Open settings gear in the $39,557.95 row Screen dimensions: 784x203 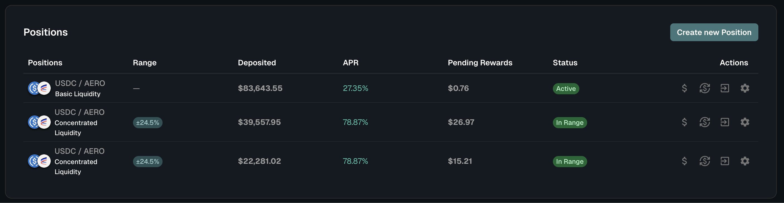[745, 122]
